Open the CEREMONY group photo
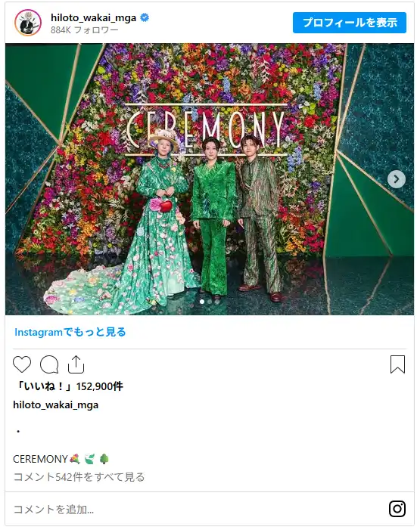 click(x=210, y=179)
